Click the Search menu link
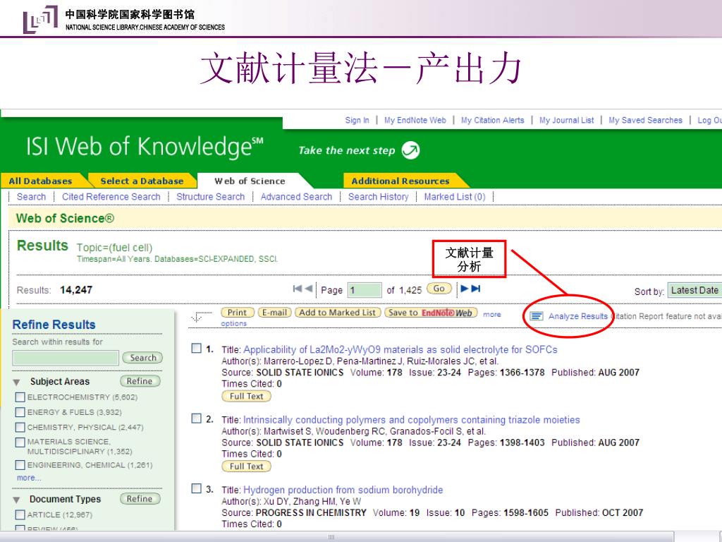Viewport: 722px width, 542px height. point(31,197)
